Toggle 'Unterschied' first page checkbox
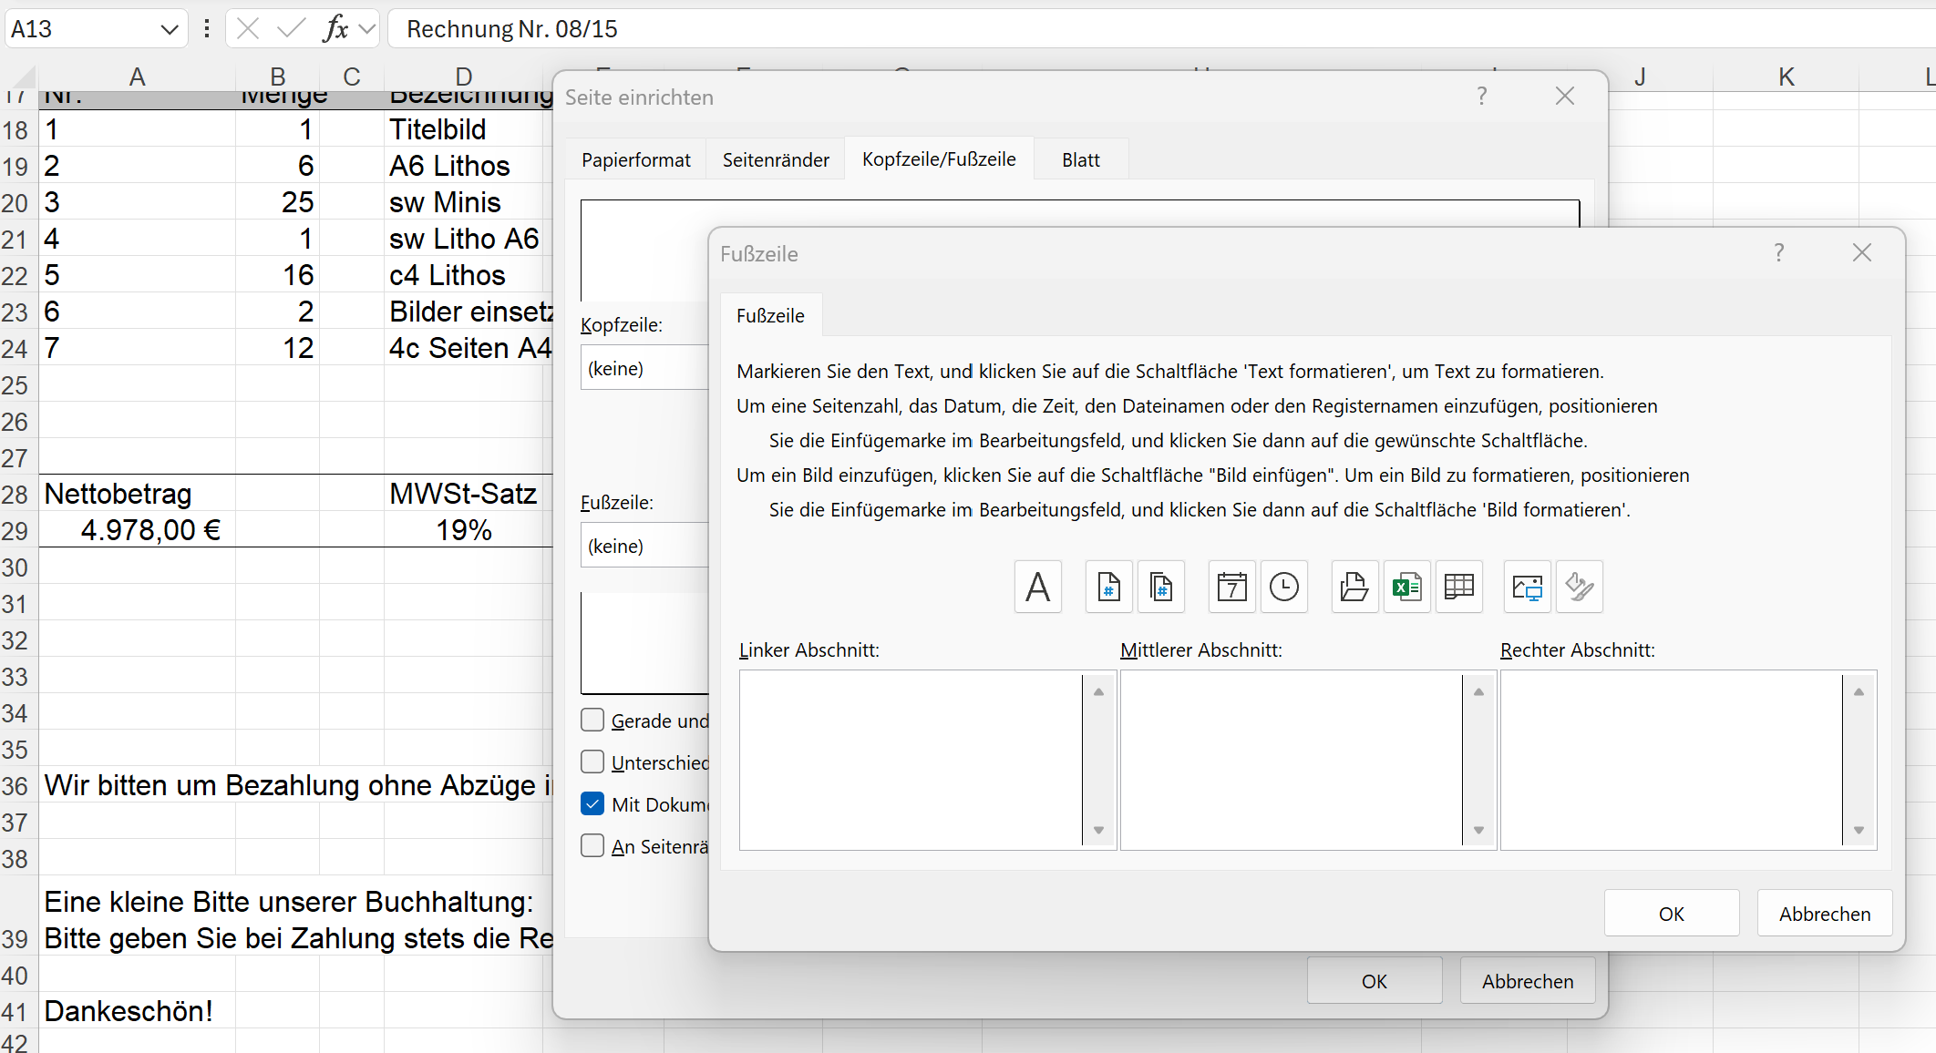The image size is (1936, 1053). [x=592, y=762]
